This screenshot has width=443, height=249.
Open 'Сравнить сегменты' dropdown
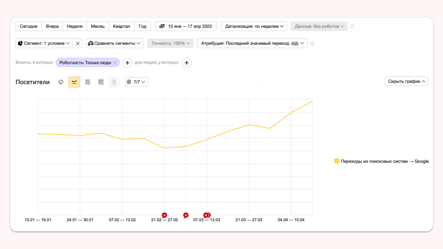115,43
